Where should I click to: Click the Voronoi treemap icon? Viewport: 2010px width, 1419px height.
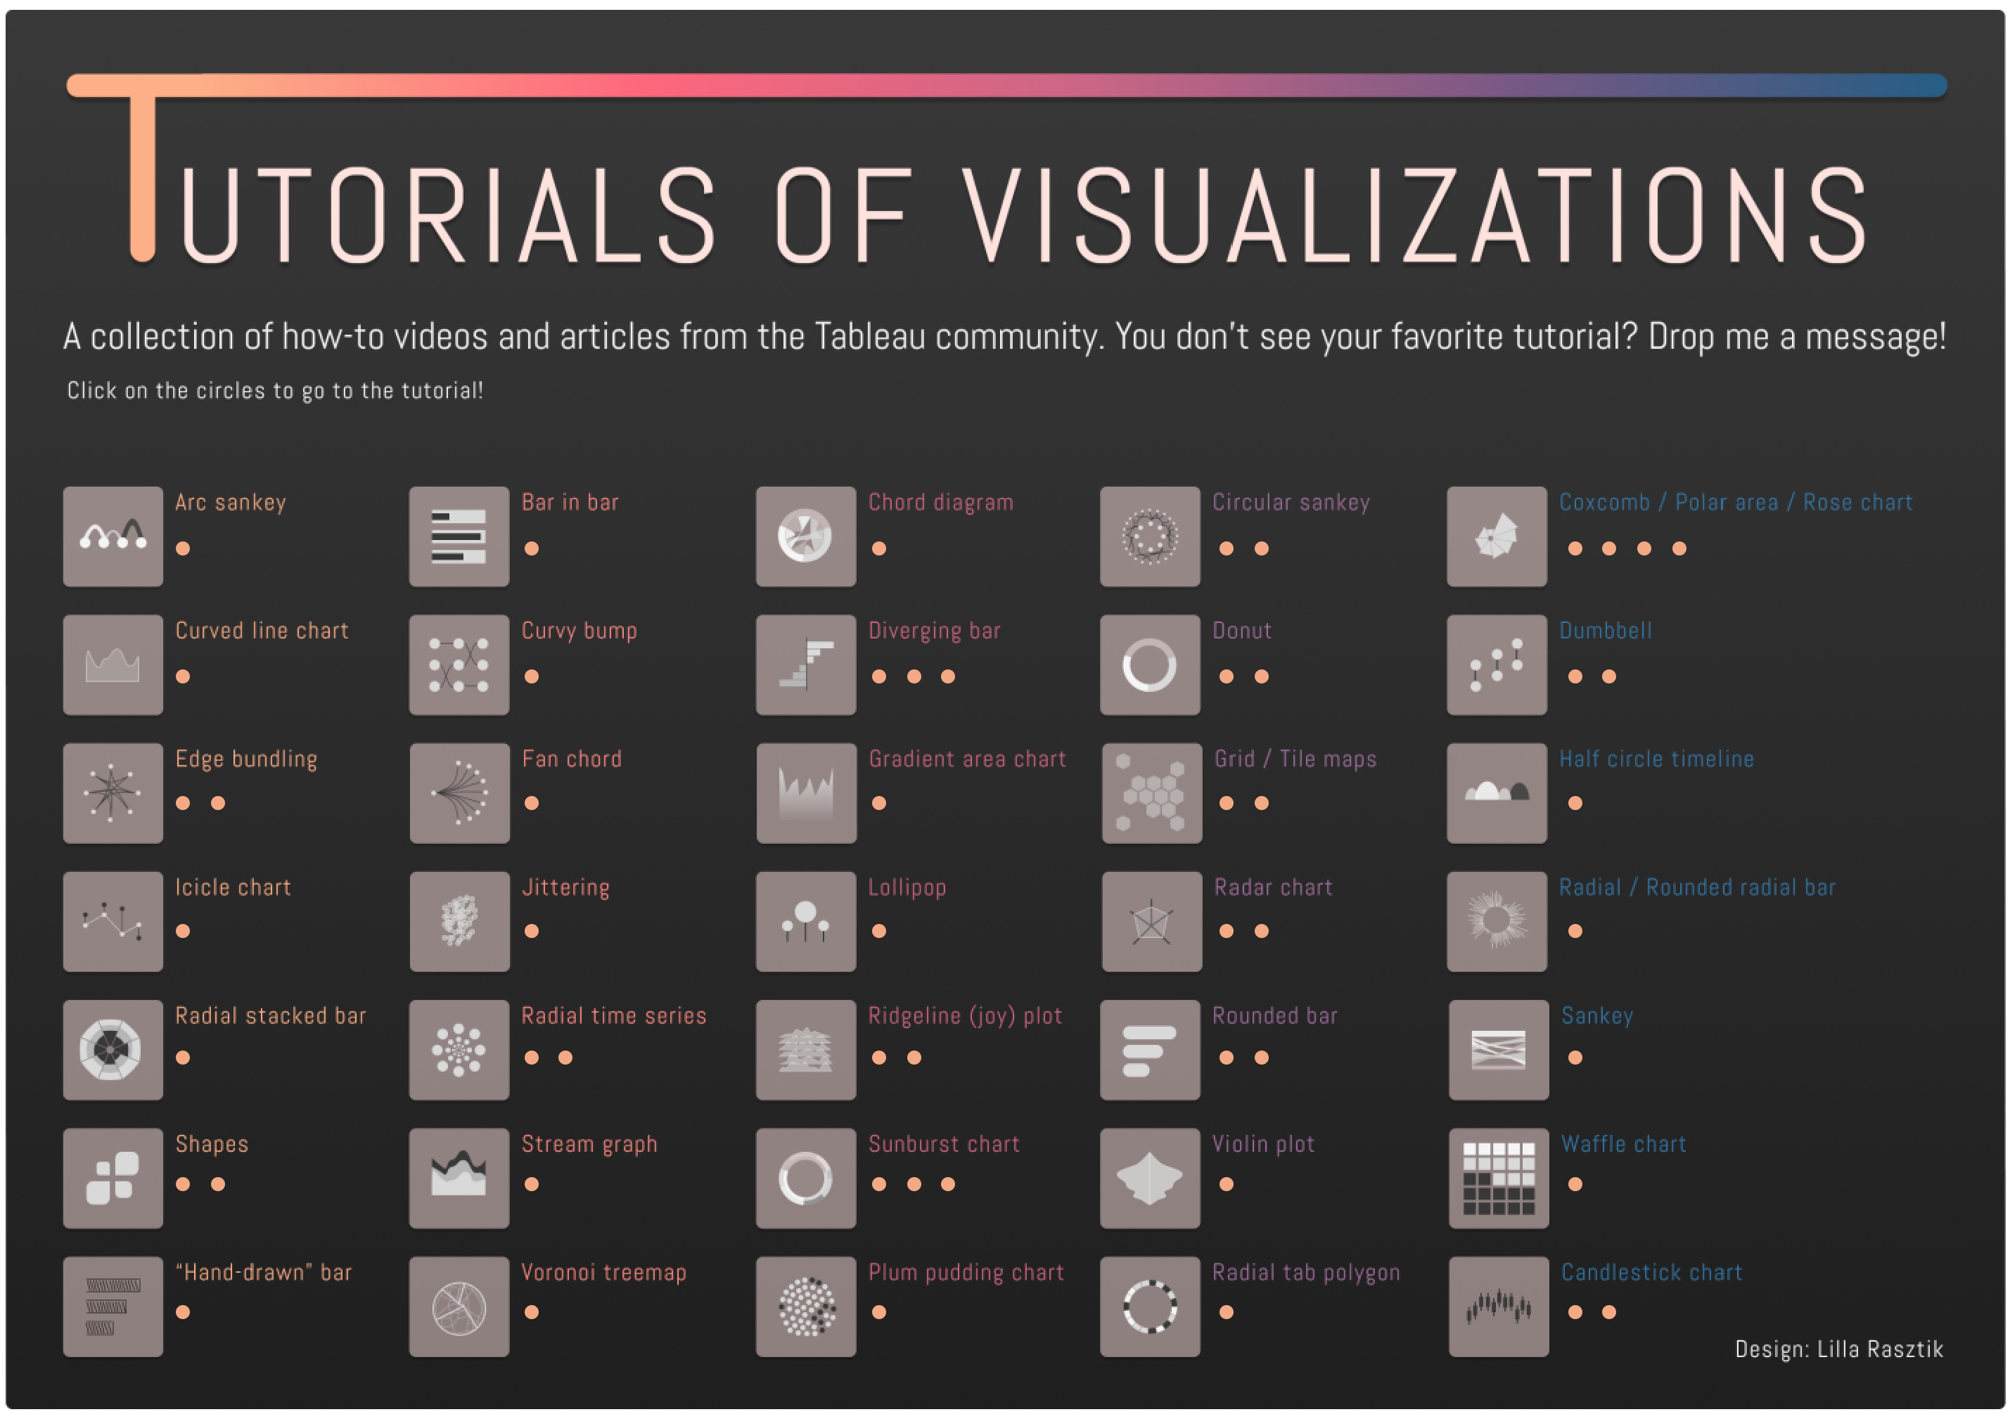click(459, 1306)
